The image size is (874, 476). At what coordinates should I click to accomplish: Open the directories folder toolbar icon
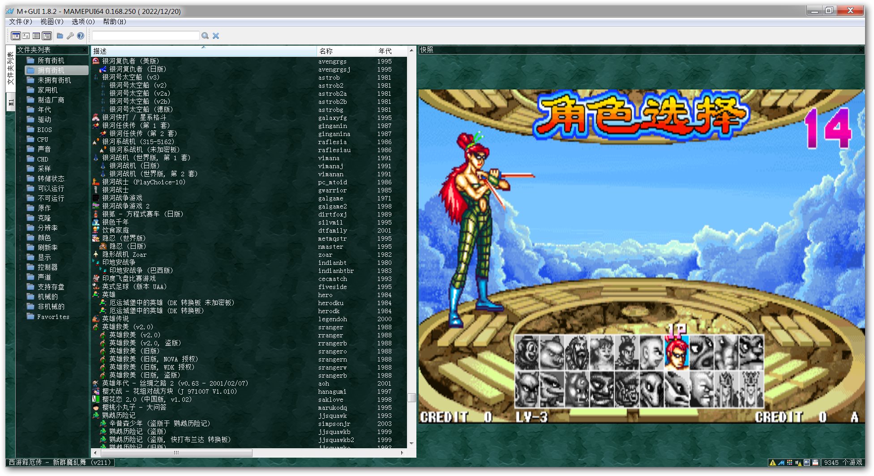point(60,36)
